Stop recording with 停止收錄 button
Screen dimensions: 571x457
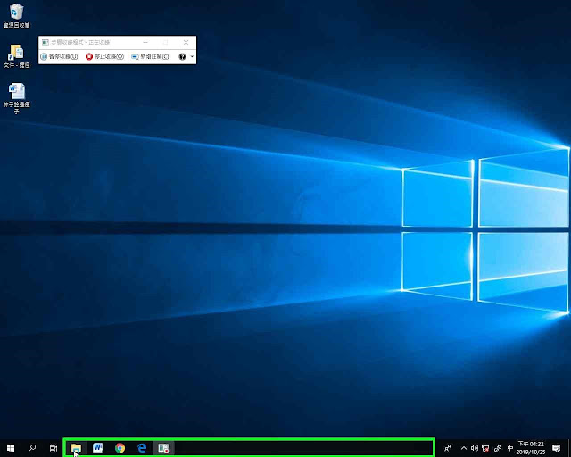(x=105, y=56)
